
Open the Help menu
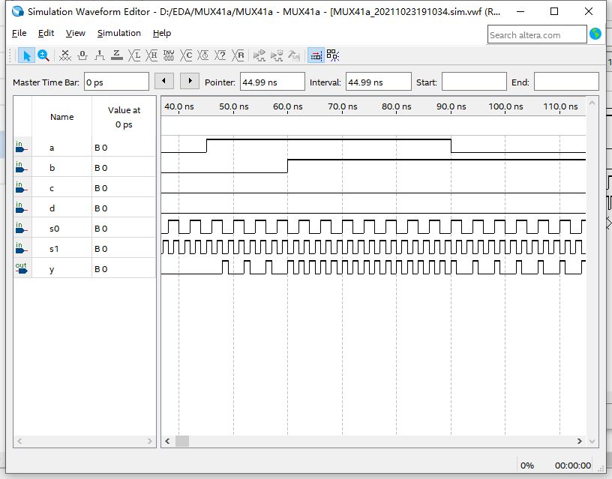[x=162, y=33]
